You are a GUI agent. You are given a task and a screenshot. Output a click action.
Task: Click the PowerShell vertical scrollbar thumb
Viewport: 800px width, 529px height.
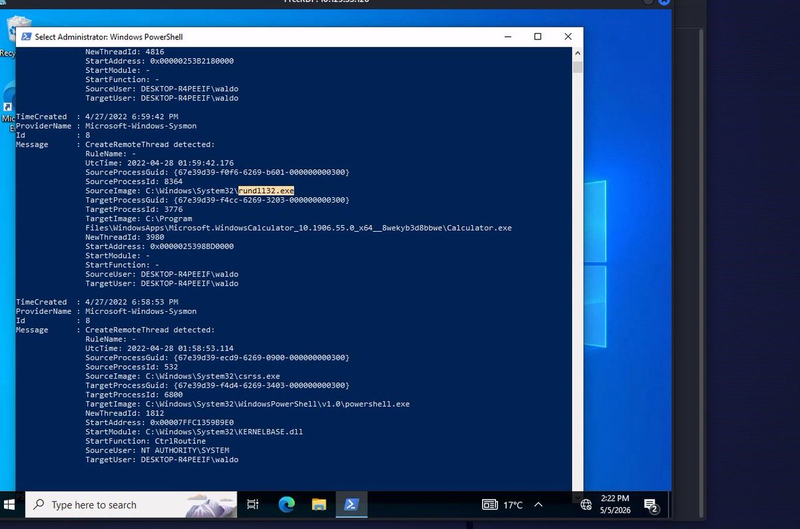coord(577,67)
